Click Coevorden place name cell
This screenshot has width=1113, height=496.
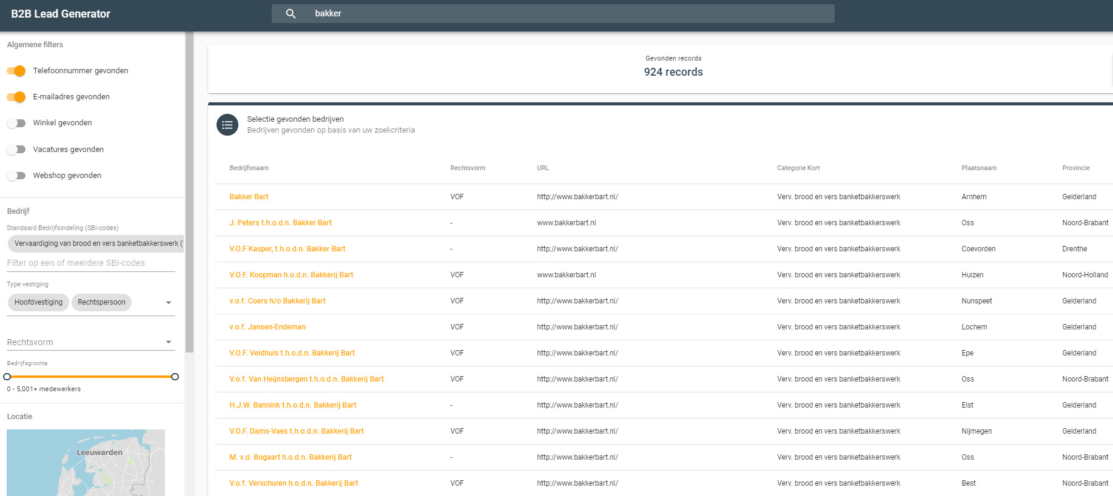[978, 249]
